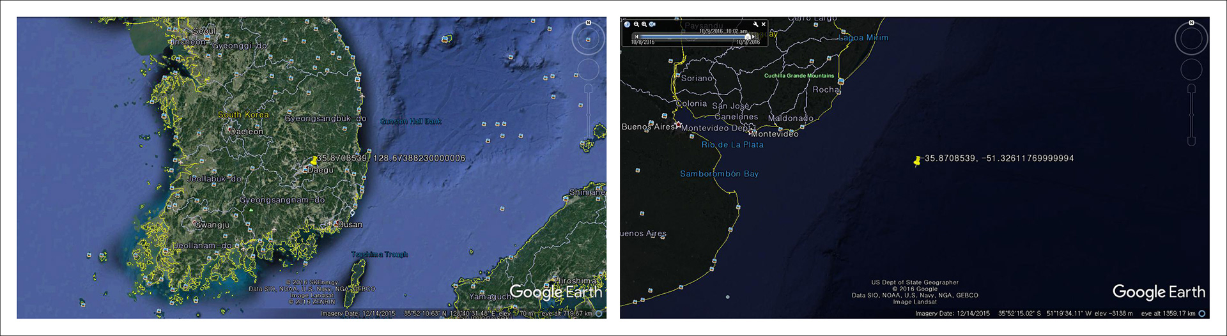Click the eye alt 1359.17 km readout
This screenshot has width=1227, height=336.
pos(1169,314)
